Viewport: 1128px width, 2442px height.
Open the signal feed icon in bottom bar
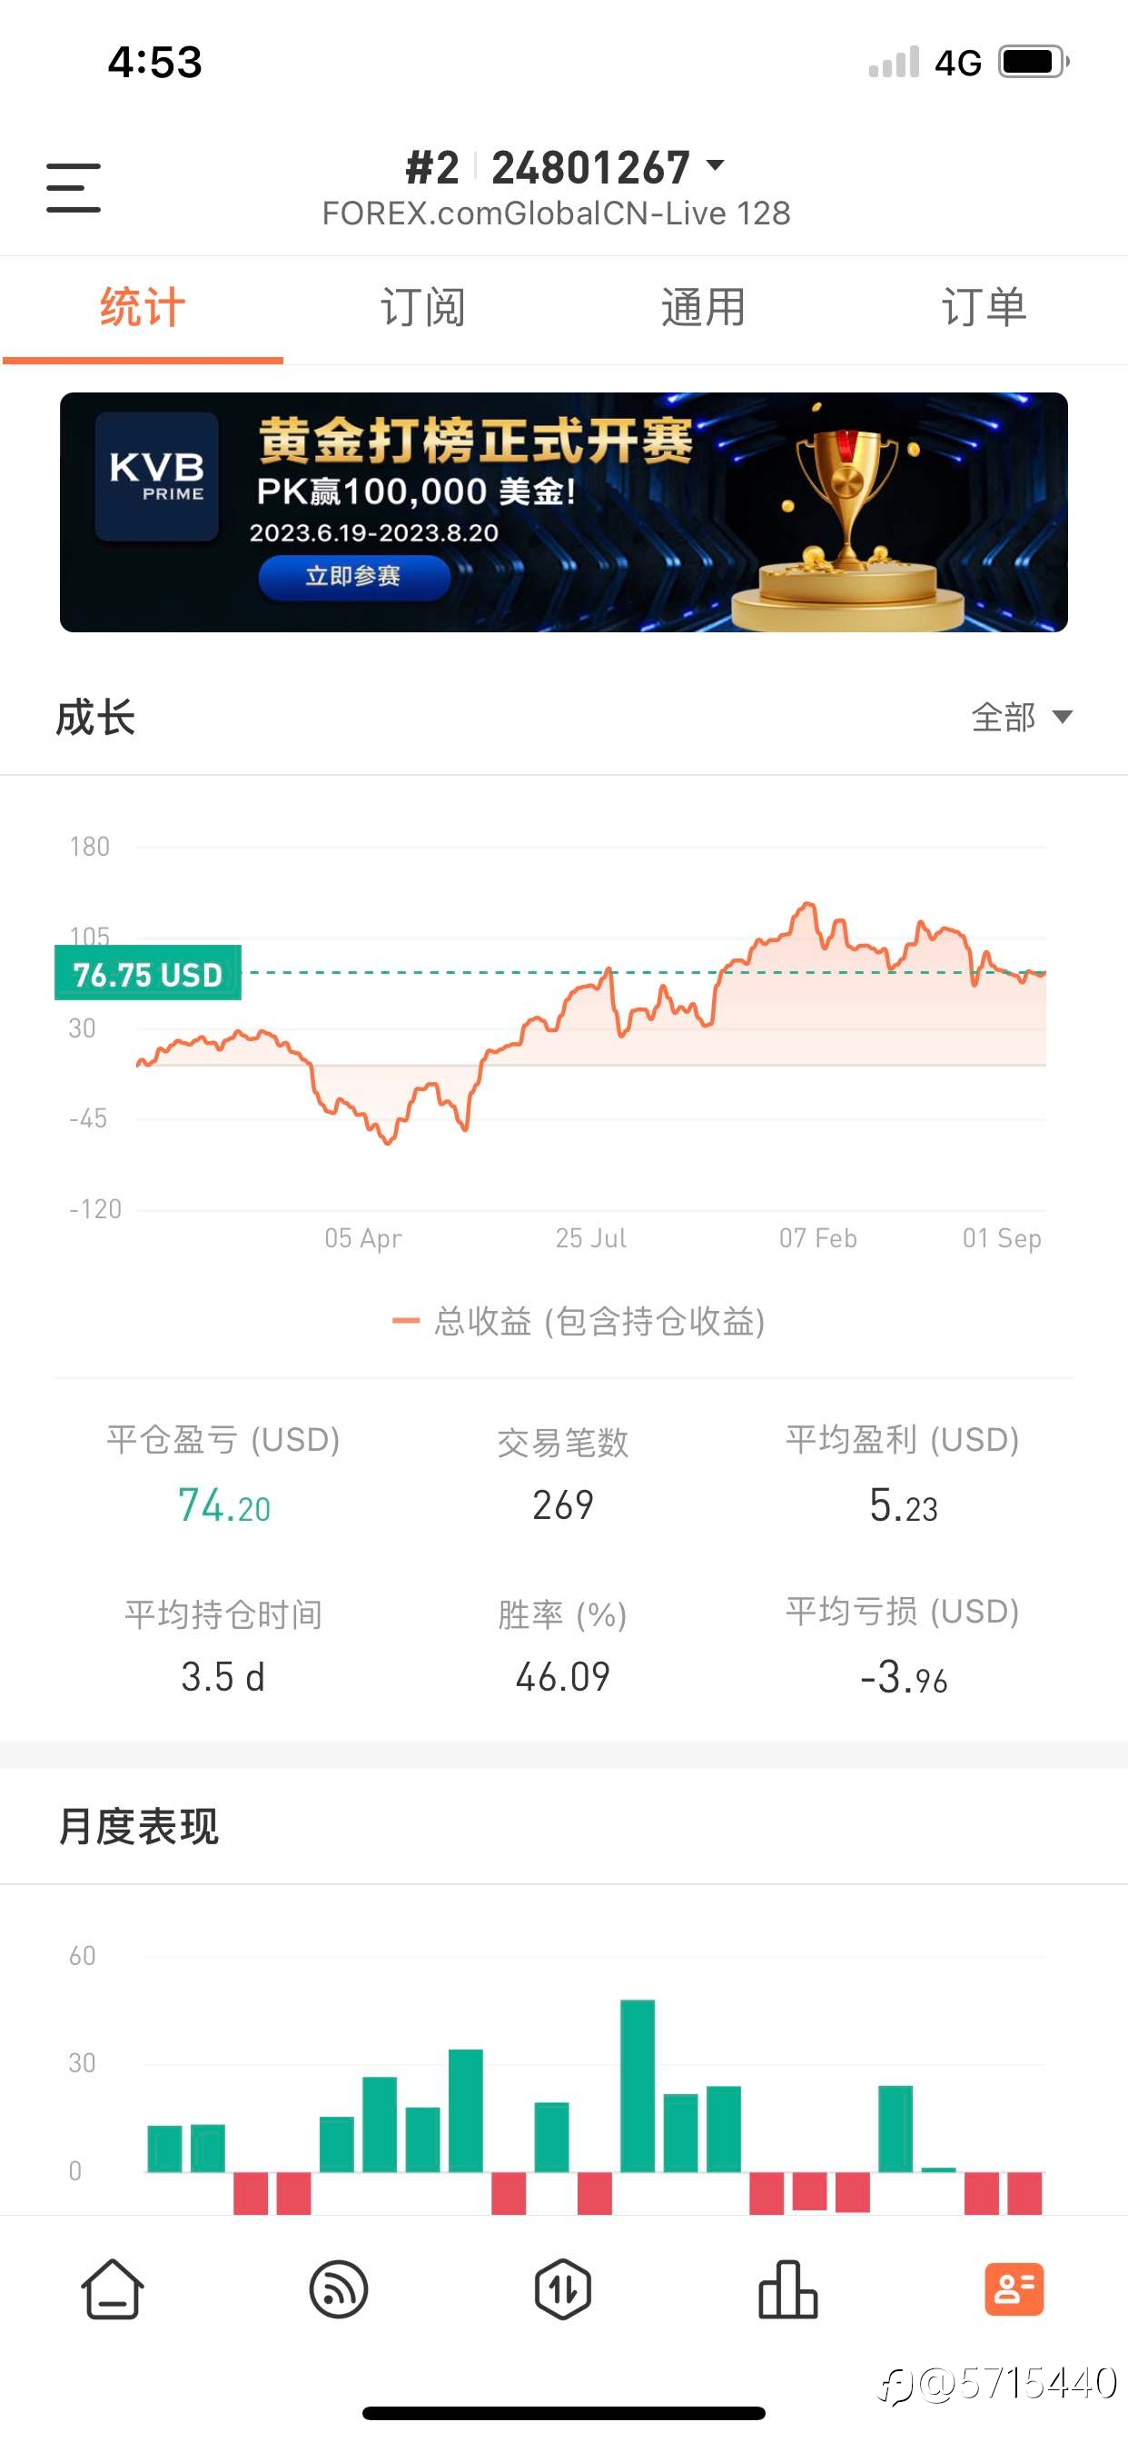tap(339, 2288)
